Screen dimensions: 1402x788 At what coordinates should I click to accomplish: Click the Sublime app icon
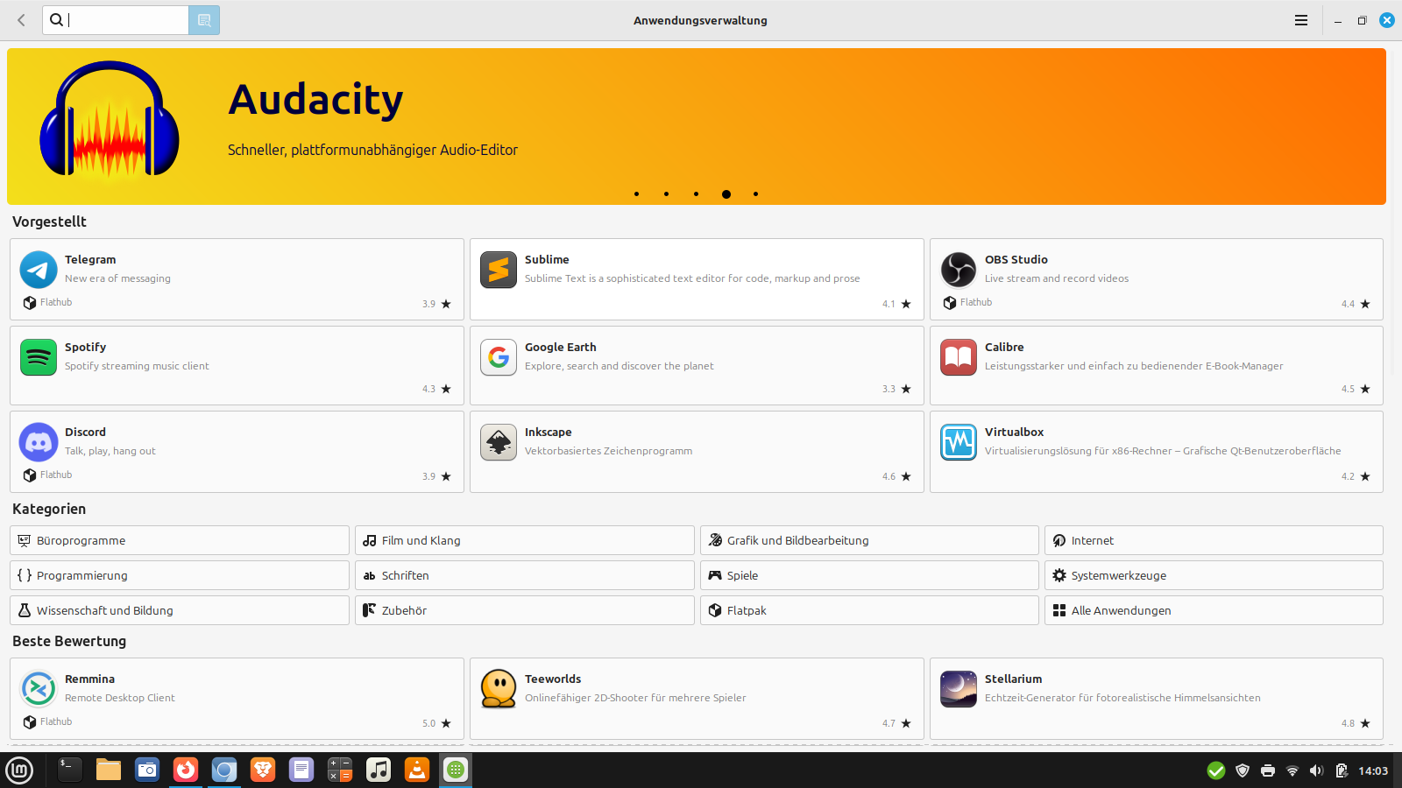[x=499, y=270]
